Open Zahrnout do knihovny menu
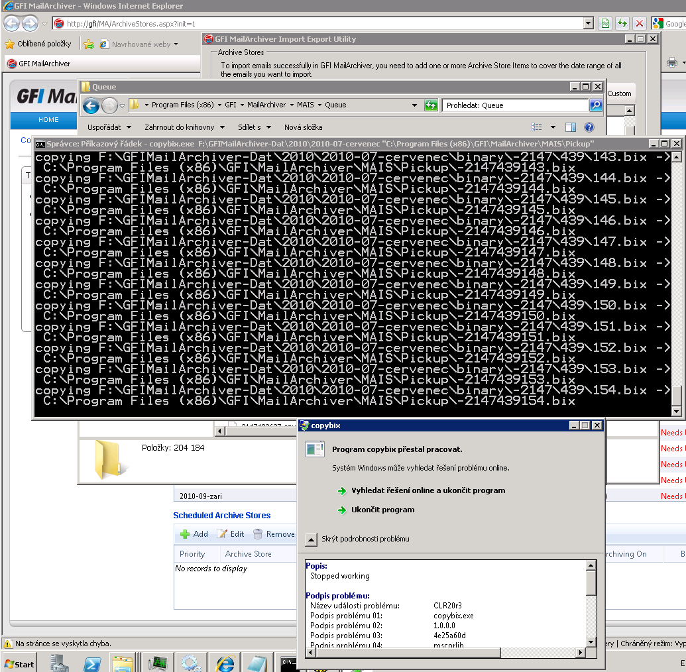Screen dimensions: 686x672 coord(184,127)
